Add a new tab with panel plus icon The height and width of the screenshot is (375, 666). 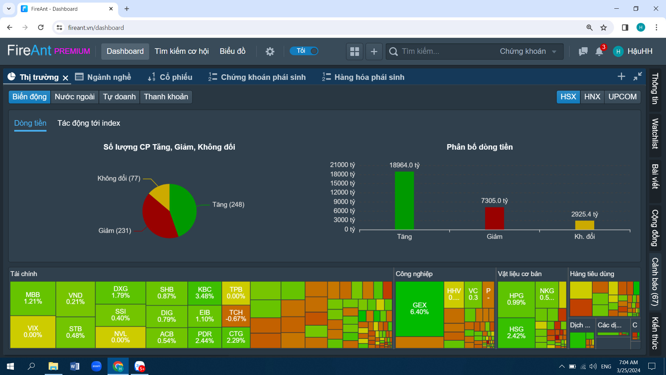tap(621, 76)
